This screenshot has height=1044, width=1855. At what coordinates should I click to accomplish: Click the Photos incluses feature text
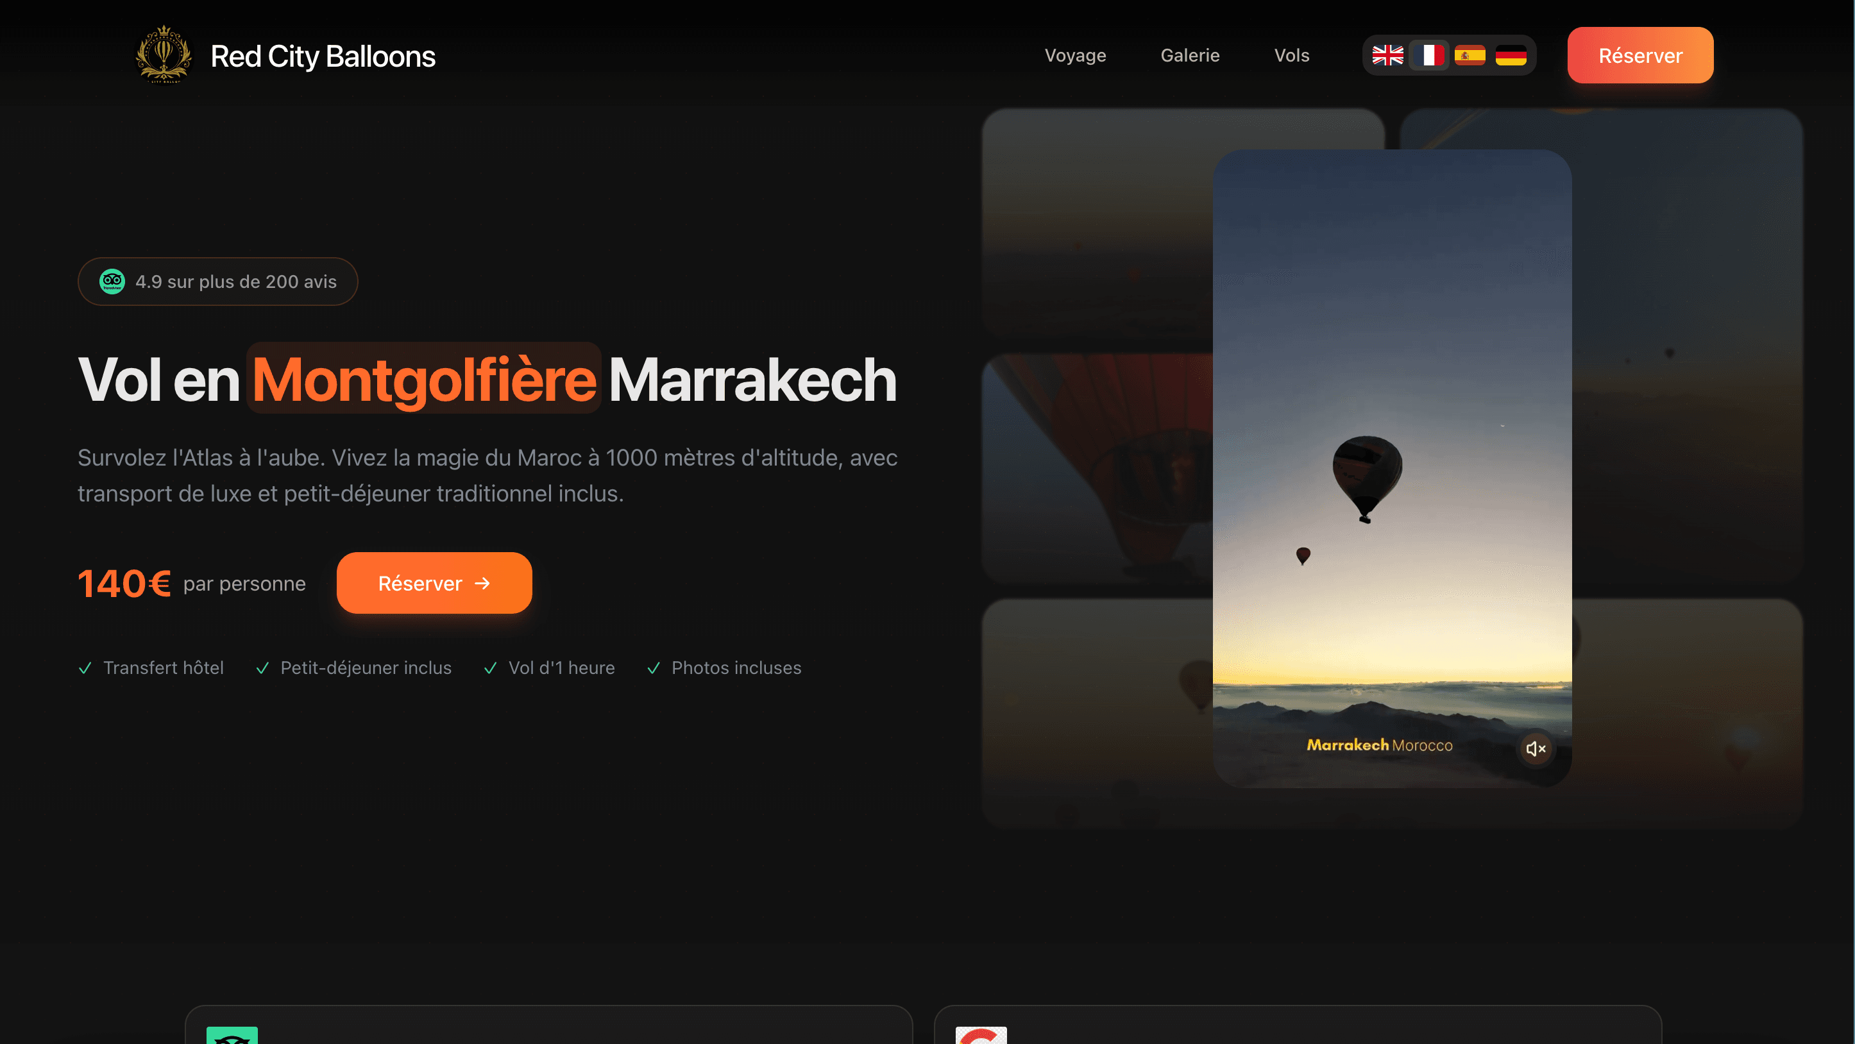click(x=736, y=668)
